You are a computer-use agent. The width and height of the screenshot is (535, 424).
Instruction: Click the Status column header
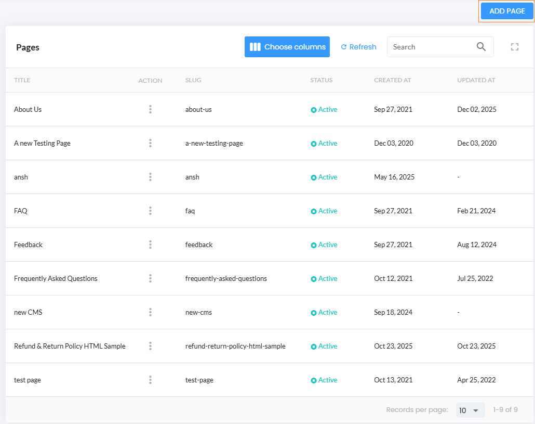pyautogui.click(x=321, y=80)
